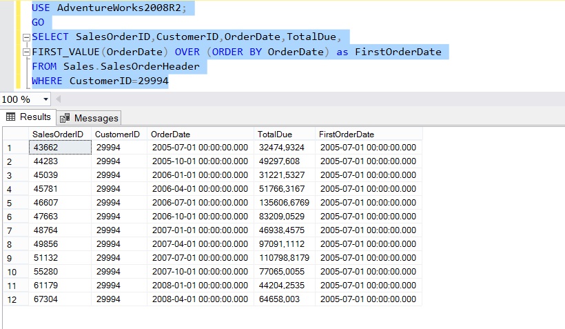This screenshot has height=329, width=565.
Task: Click TotalDue value 64658,003
Action: 285,299
